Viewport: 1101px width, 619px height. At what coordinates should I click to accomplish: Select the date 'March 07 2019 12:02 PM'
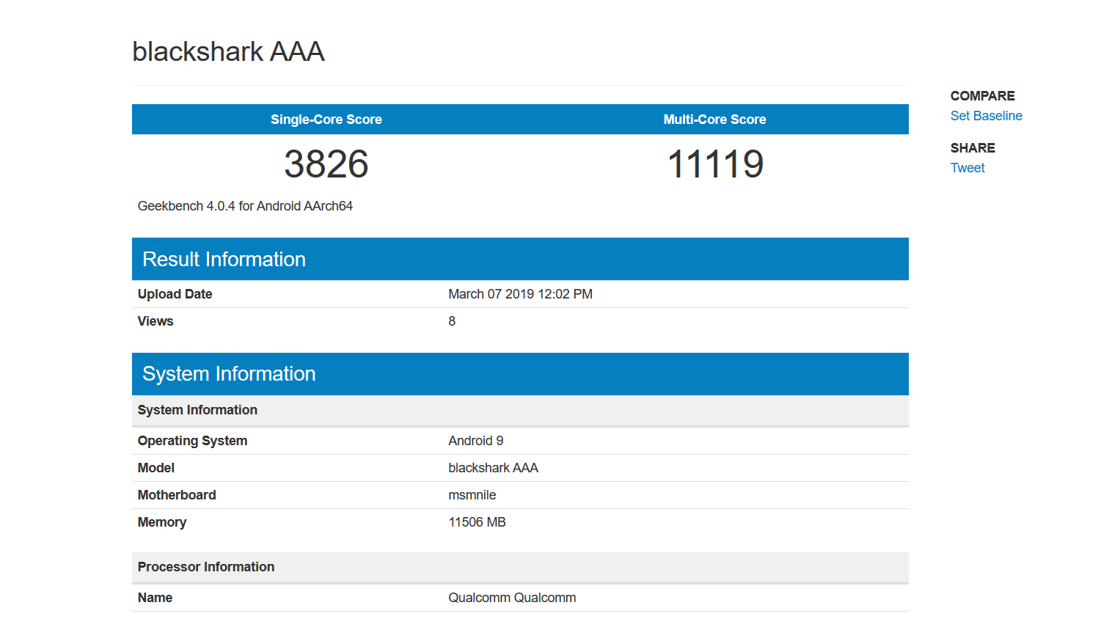520,294
